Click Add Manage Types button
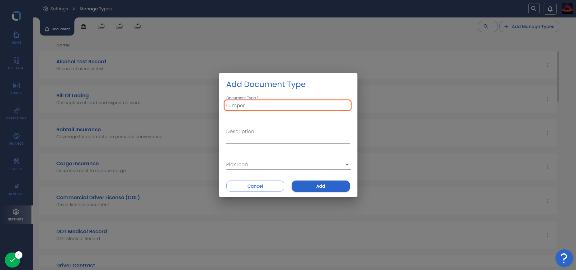 coord(529,27)
